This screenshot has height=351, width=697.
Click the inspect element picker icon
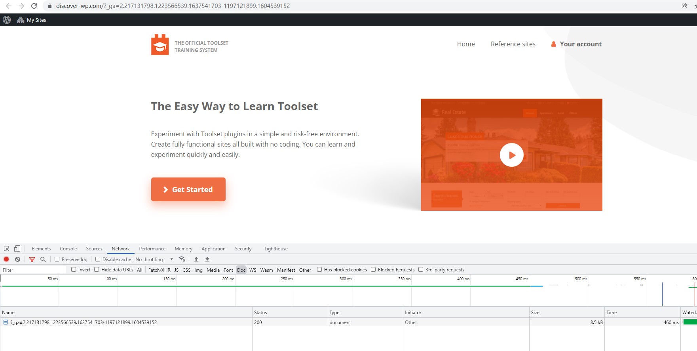point(6,249)
